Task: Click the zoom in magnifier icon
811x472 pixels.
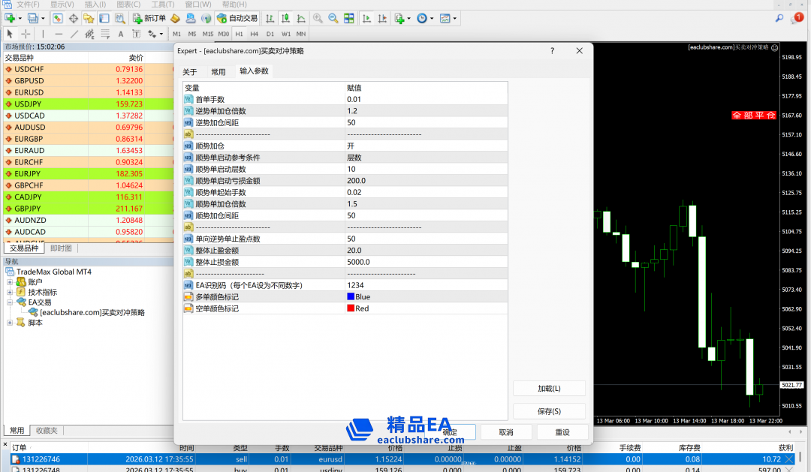Action: (x=318, y=18)
